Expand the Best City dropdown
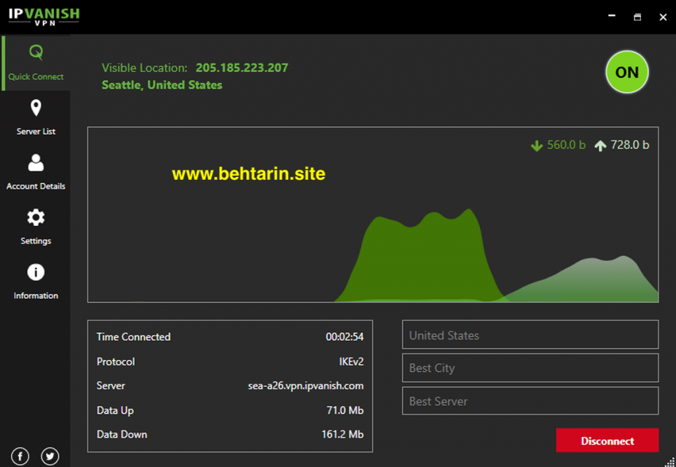Image resolution: width=676 pixels, height=467 pixels. (x=530, y=368)
